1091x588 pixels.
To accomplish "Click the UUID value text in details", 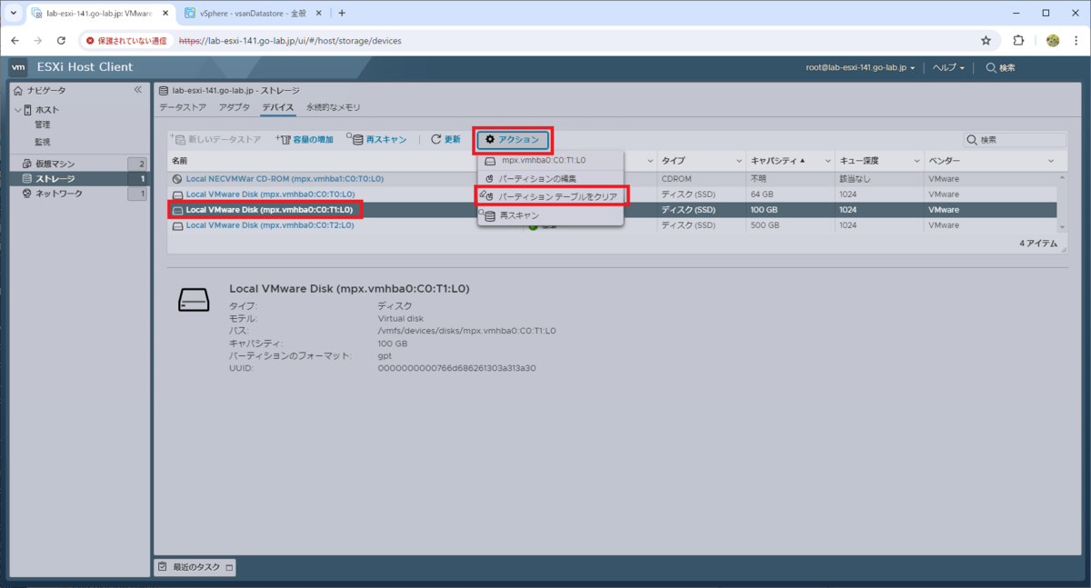I will [x=456, y=368].
